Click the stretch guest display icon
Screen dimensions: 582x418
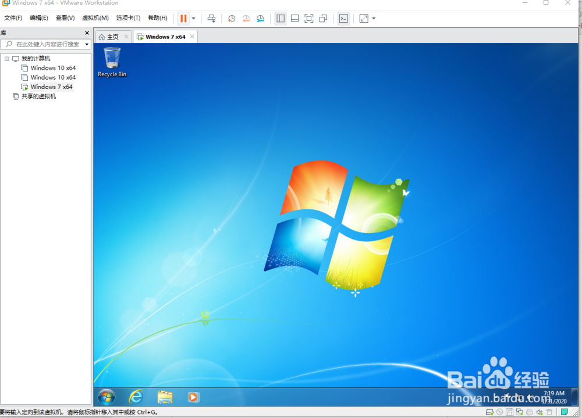pyautogui.click(x=364, y=18)
